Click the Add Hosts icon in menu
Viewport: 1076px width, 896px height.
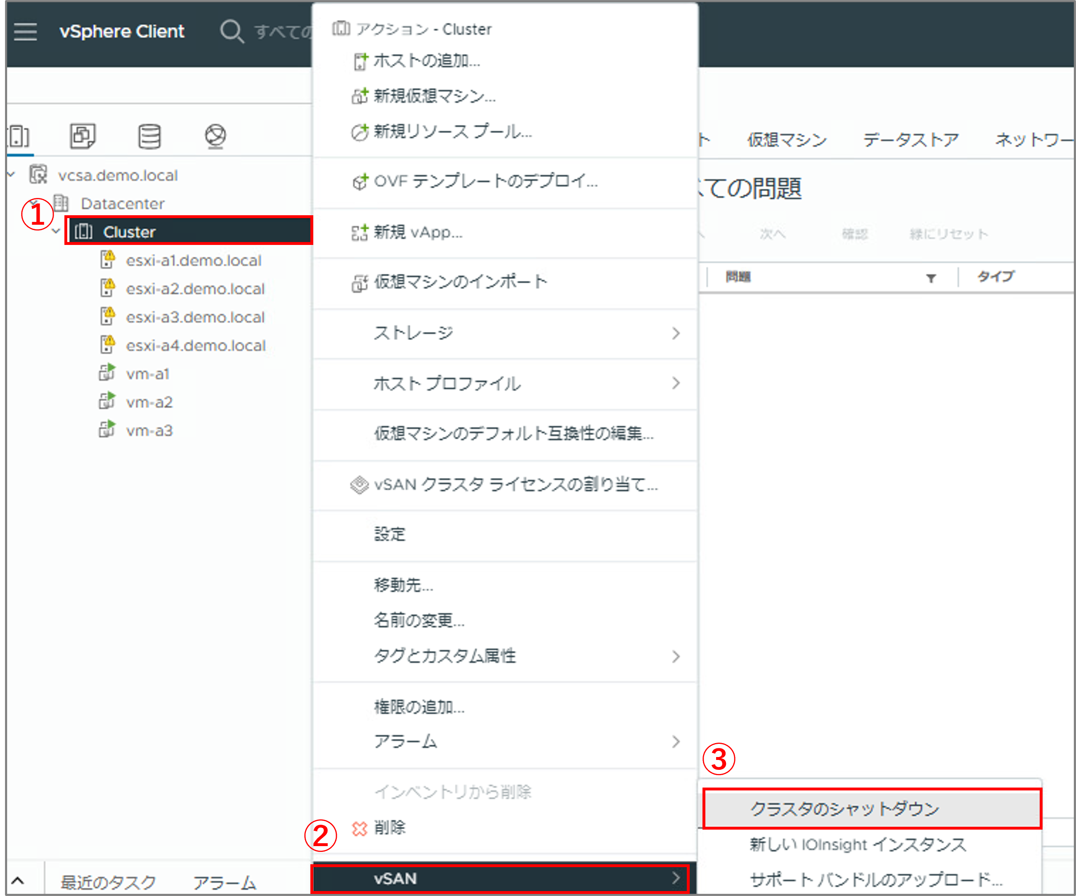click(360, 61)
